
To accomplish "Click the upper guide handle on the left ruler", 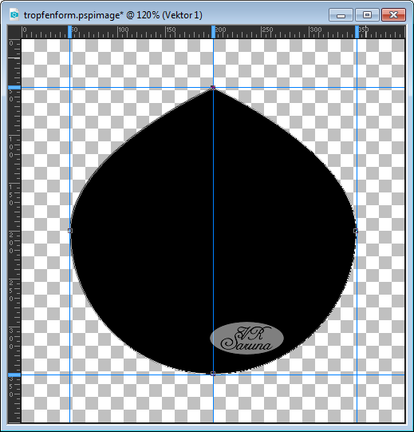I will click(14, 88).
